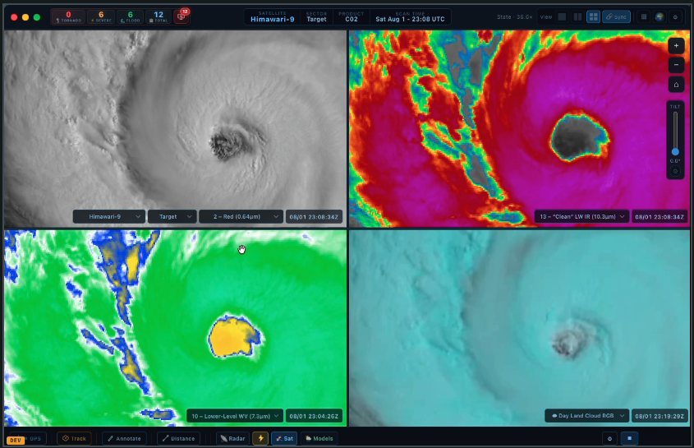The height and width of the screenshot is (448, 694).
Task: Click the globe icon in top bar
Action: click(660, 16)
